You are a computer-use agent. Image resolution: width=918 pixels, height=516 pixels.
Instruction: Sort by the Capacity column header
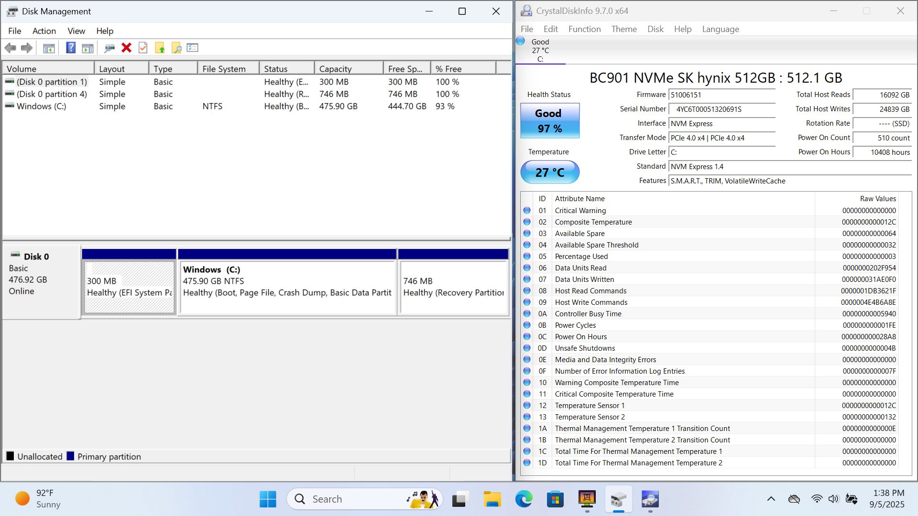tap(349, 68)
